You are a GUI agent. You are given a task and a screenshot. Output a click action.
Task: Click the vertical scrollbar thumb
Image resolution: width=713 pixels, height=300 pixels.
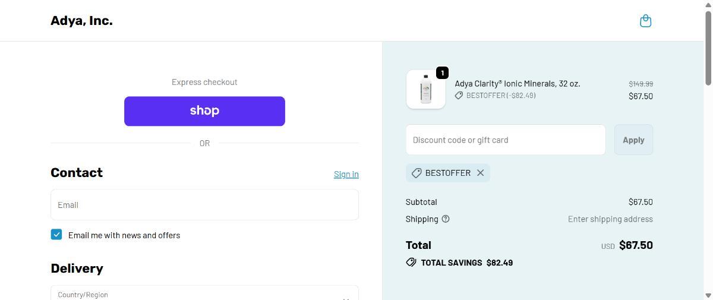point(708,48)
